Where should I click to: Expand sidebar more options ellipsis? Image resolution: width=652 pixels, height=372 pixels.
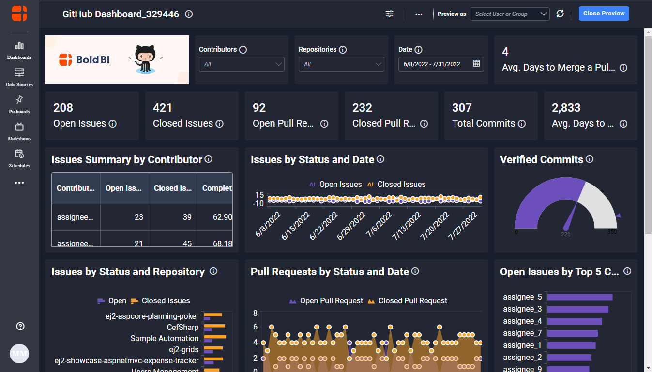[19, 183]
